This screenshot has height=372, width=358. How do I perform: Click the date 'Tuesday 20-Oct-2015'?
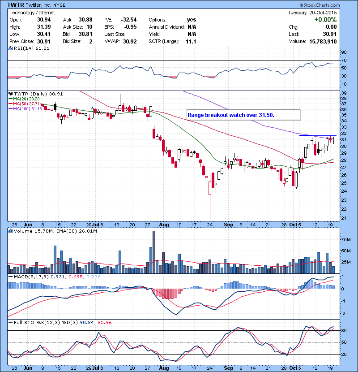(312, 13)
